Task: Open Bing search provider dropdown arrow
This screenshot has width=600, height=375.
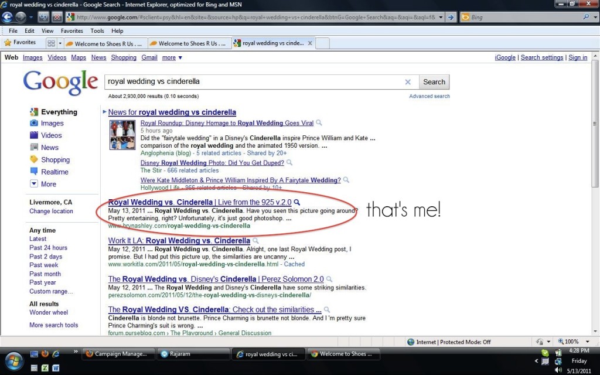Action: point(595,17)
